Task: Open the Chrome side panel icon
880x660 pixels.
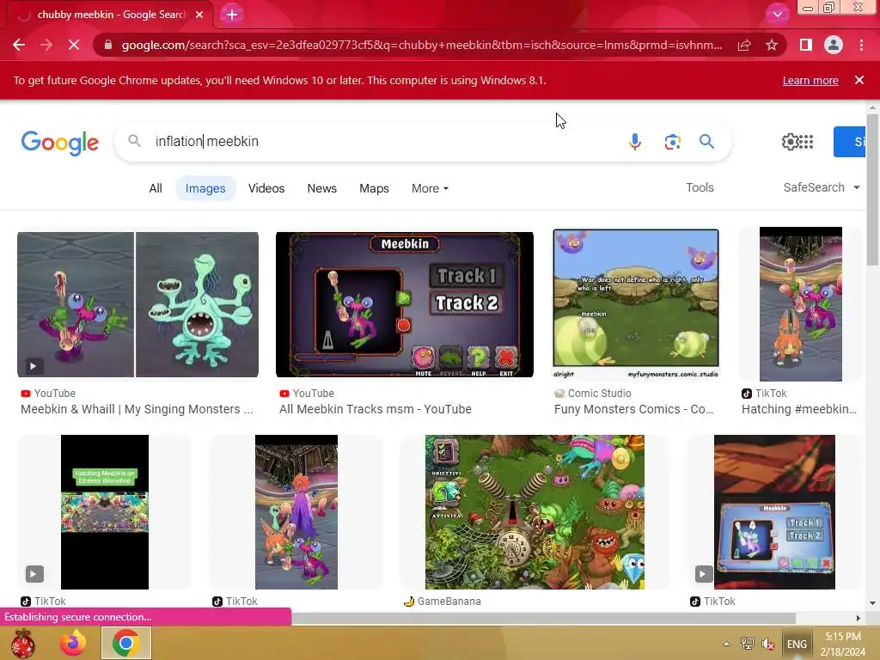Action: [806, 45]
